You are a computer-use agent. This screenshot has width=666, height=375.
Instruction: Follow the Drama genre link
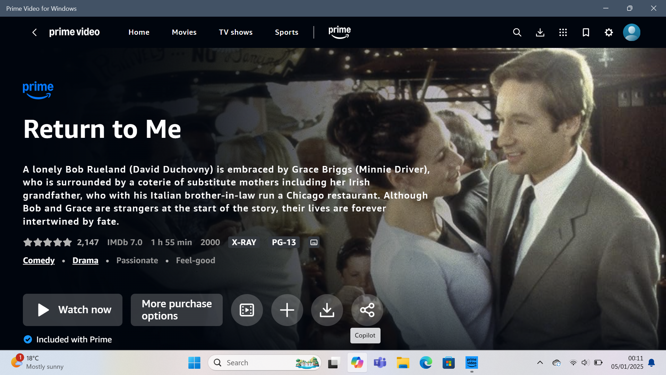(85, 260)
